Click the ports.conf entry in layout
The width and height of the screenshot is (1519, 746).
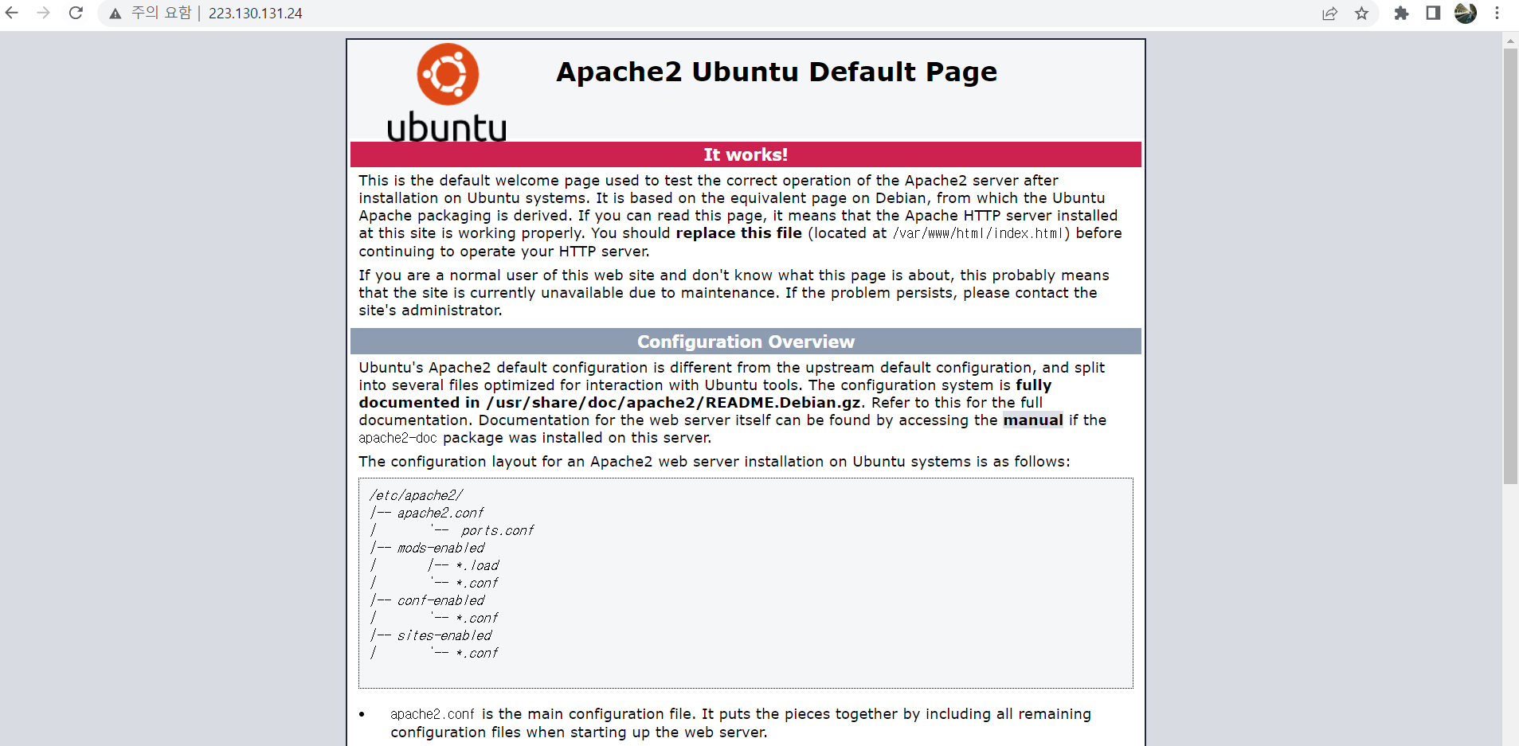498,530
